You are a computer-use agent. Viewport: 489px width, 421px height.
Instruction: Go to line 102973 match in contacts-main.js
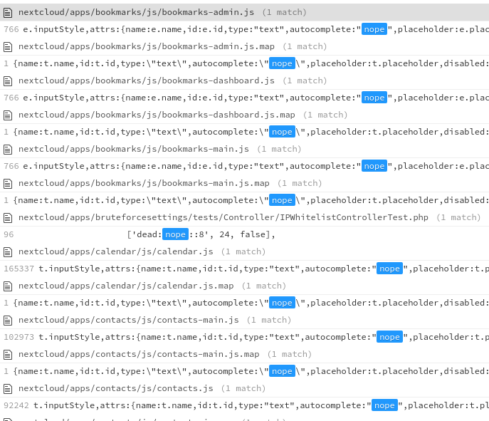(x=245, y=337)
